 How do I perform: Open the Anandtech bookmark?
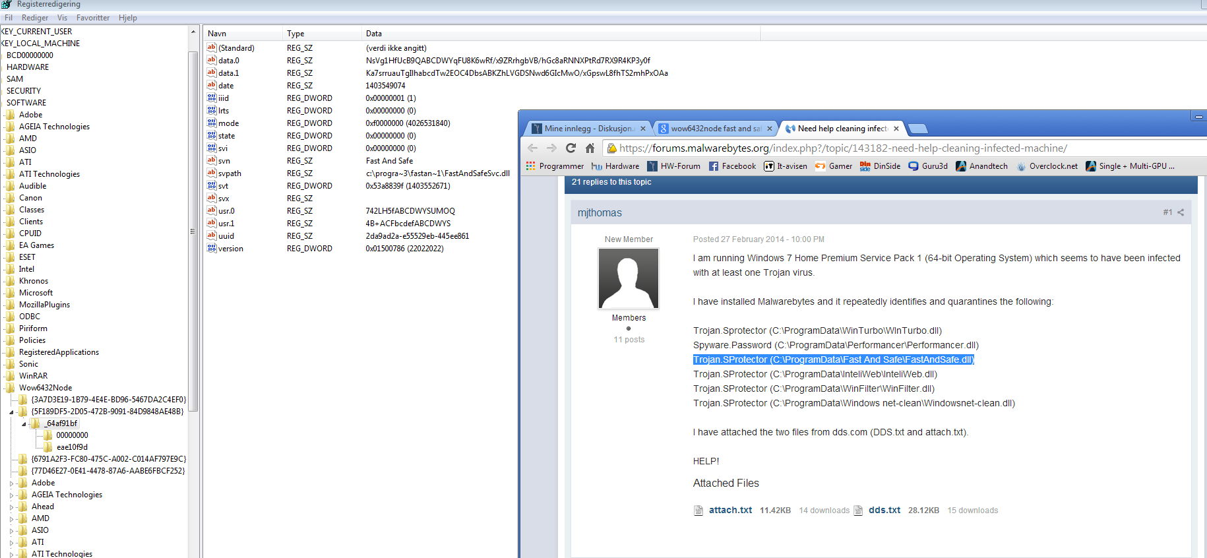[982, 166]
